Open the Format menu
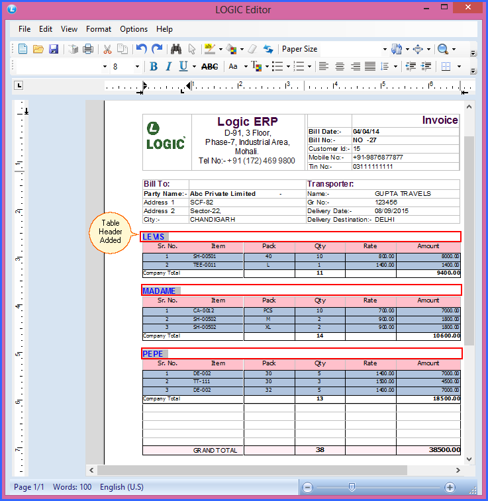This screenshot has height=501, width=488. [99, 29]
